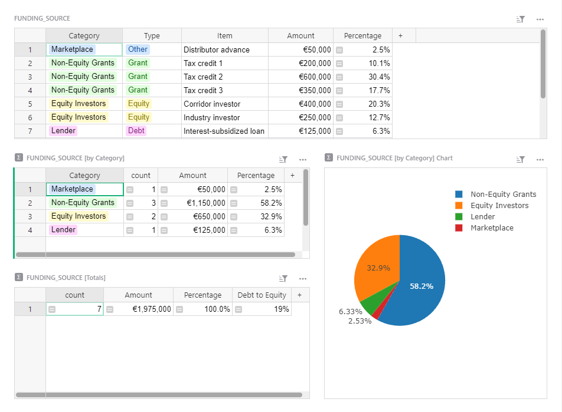This screenshot has height=412, width=562.
Task: Open the sort and filter menu on FUNDING_SOURCE table
Action: 520,18
